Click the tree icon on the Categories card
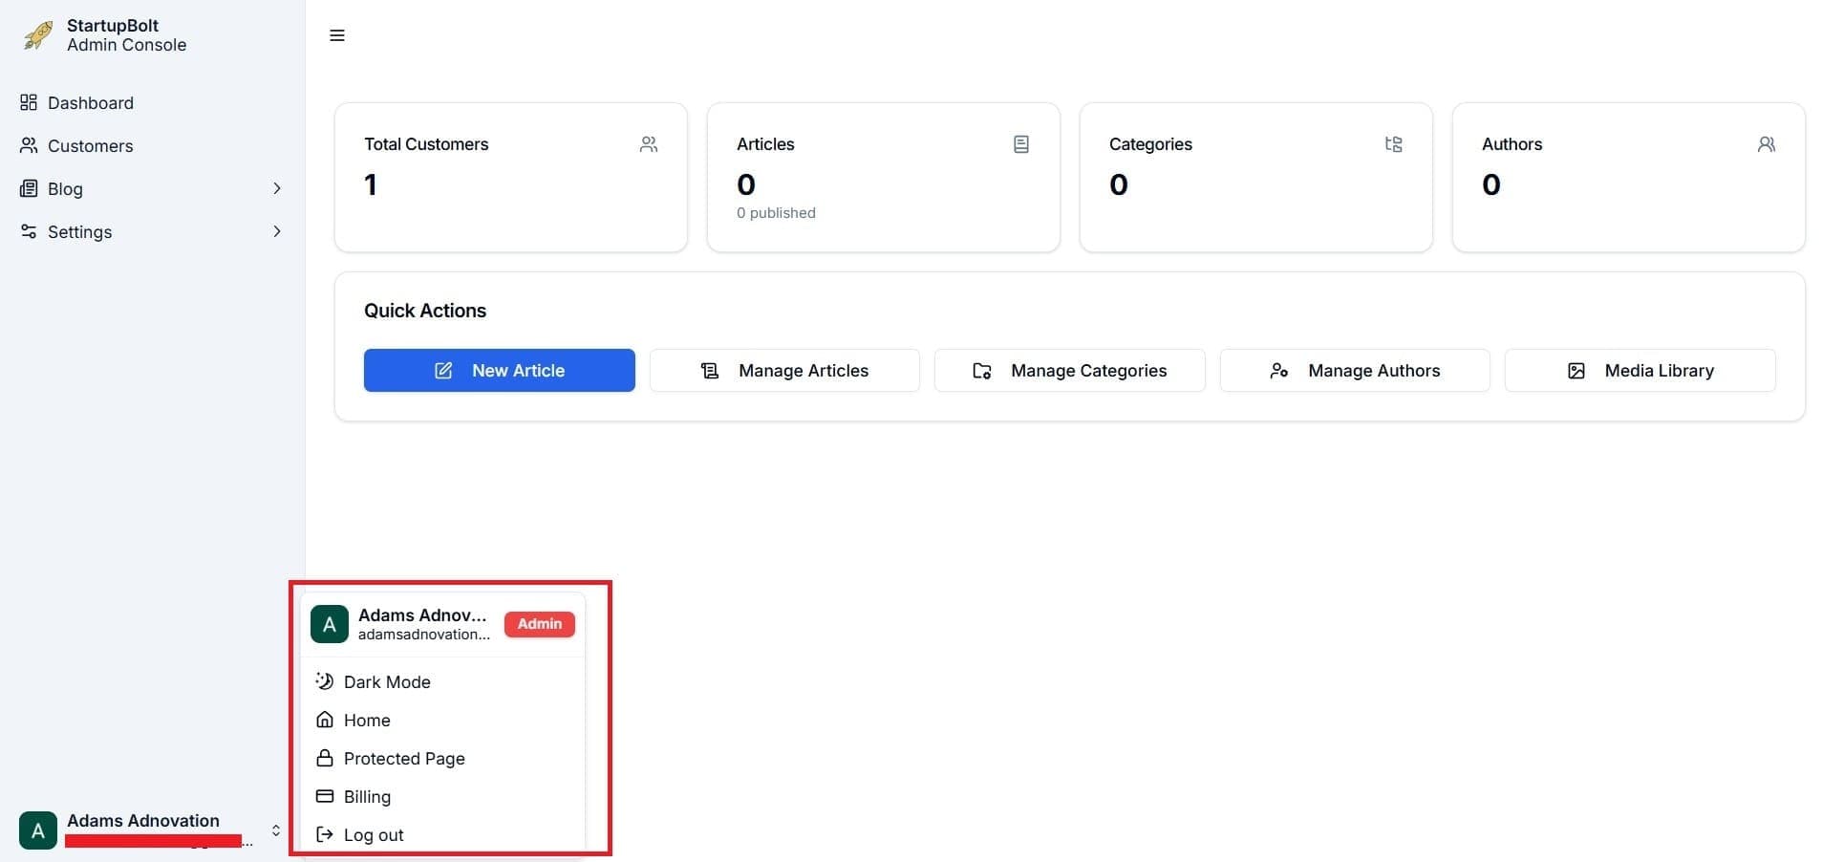Screen dimensions: 1822x862 (1394, 144)
